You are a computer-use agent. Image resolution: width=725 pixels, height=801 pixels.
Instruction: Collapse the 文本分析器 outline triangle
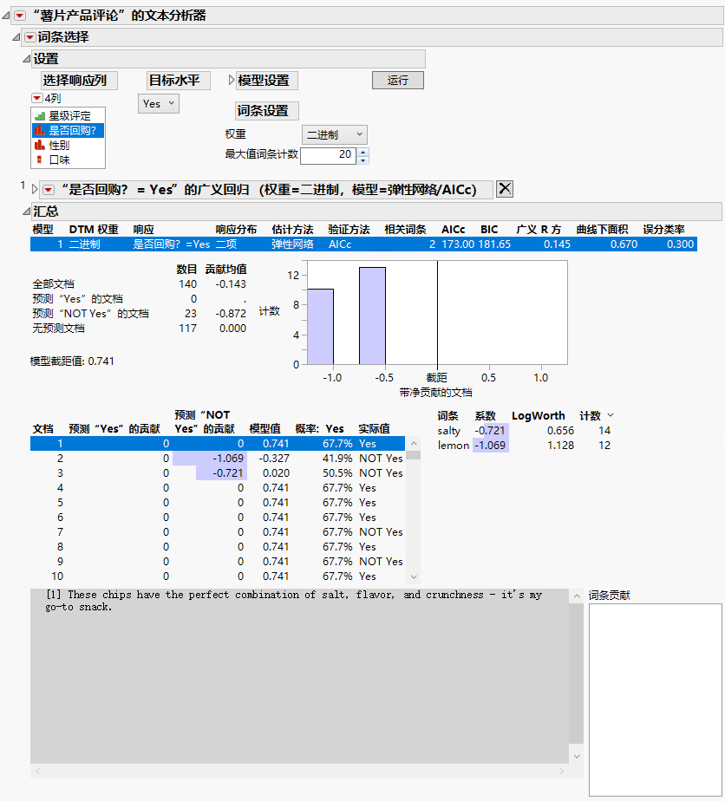tap(5, 16)
